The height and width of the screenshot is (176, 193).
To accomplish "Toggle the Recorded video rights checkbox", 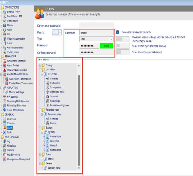I will (x=45, y=114).
